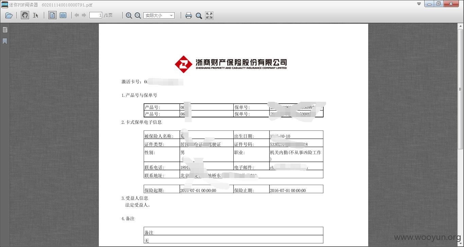Click the 联系电话 label cell
The height and width of the screenshot is (247, 464).
click(x=162, y=166)
